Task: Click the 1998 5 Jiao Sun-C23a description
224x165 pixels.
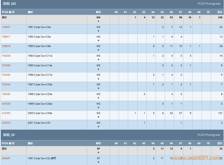Action: [x=40, y=94]
